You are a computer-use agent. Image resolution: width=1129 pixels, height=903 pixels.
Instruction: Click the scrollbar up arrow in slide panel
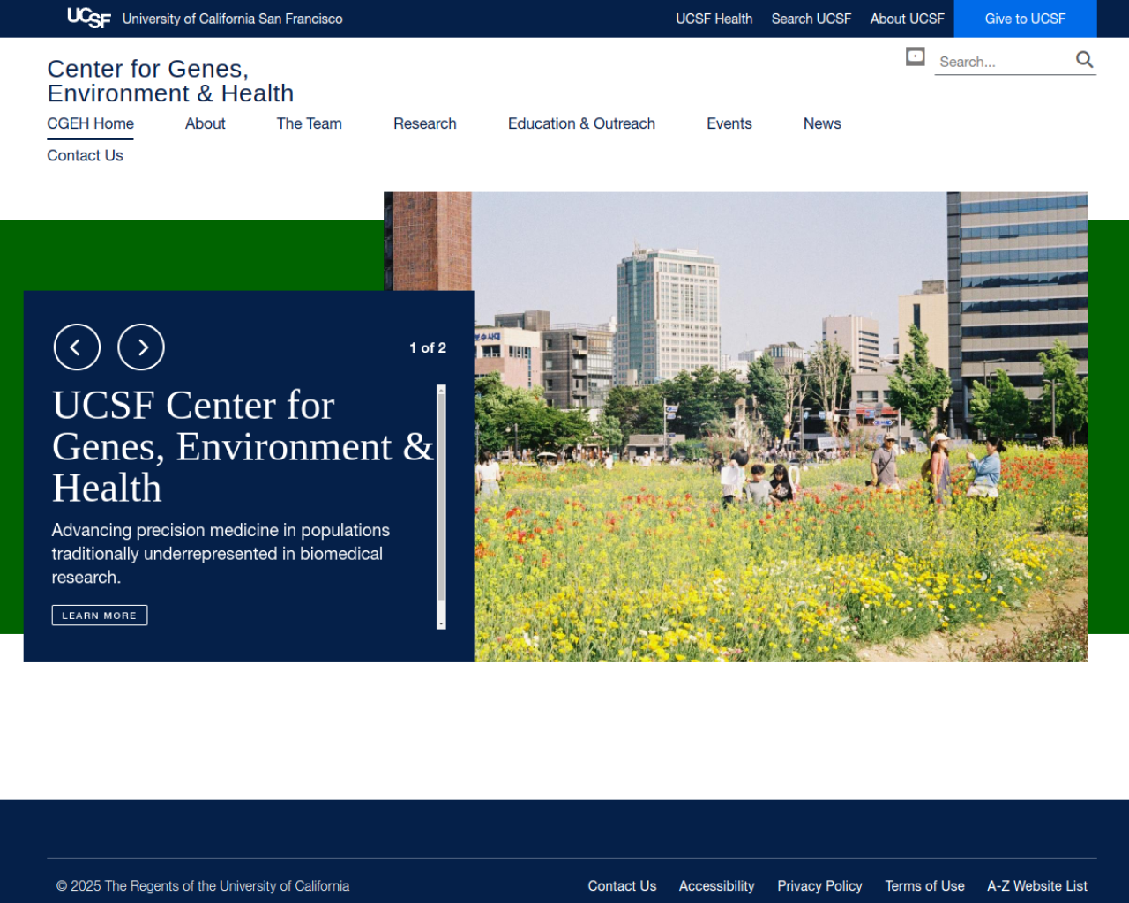pos(441,391)
